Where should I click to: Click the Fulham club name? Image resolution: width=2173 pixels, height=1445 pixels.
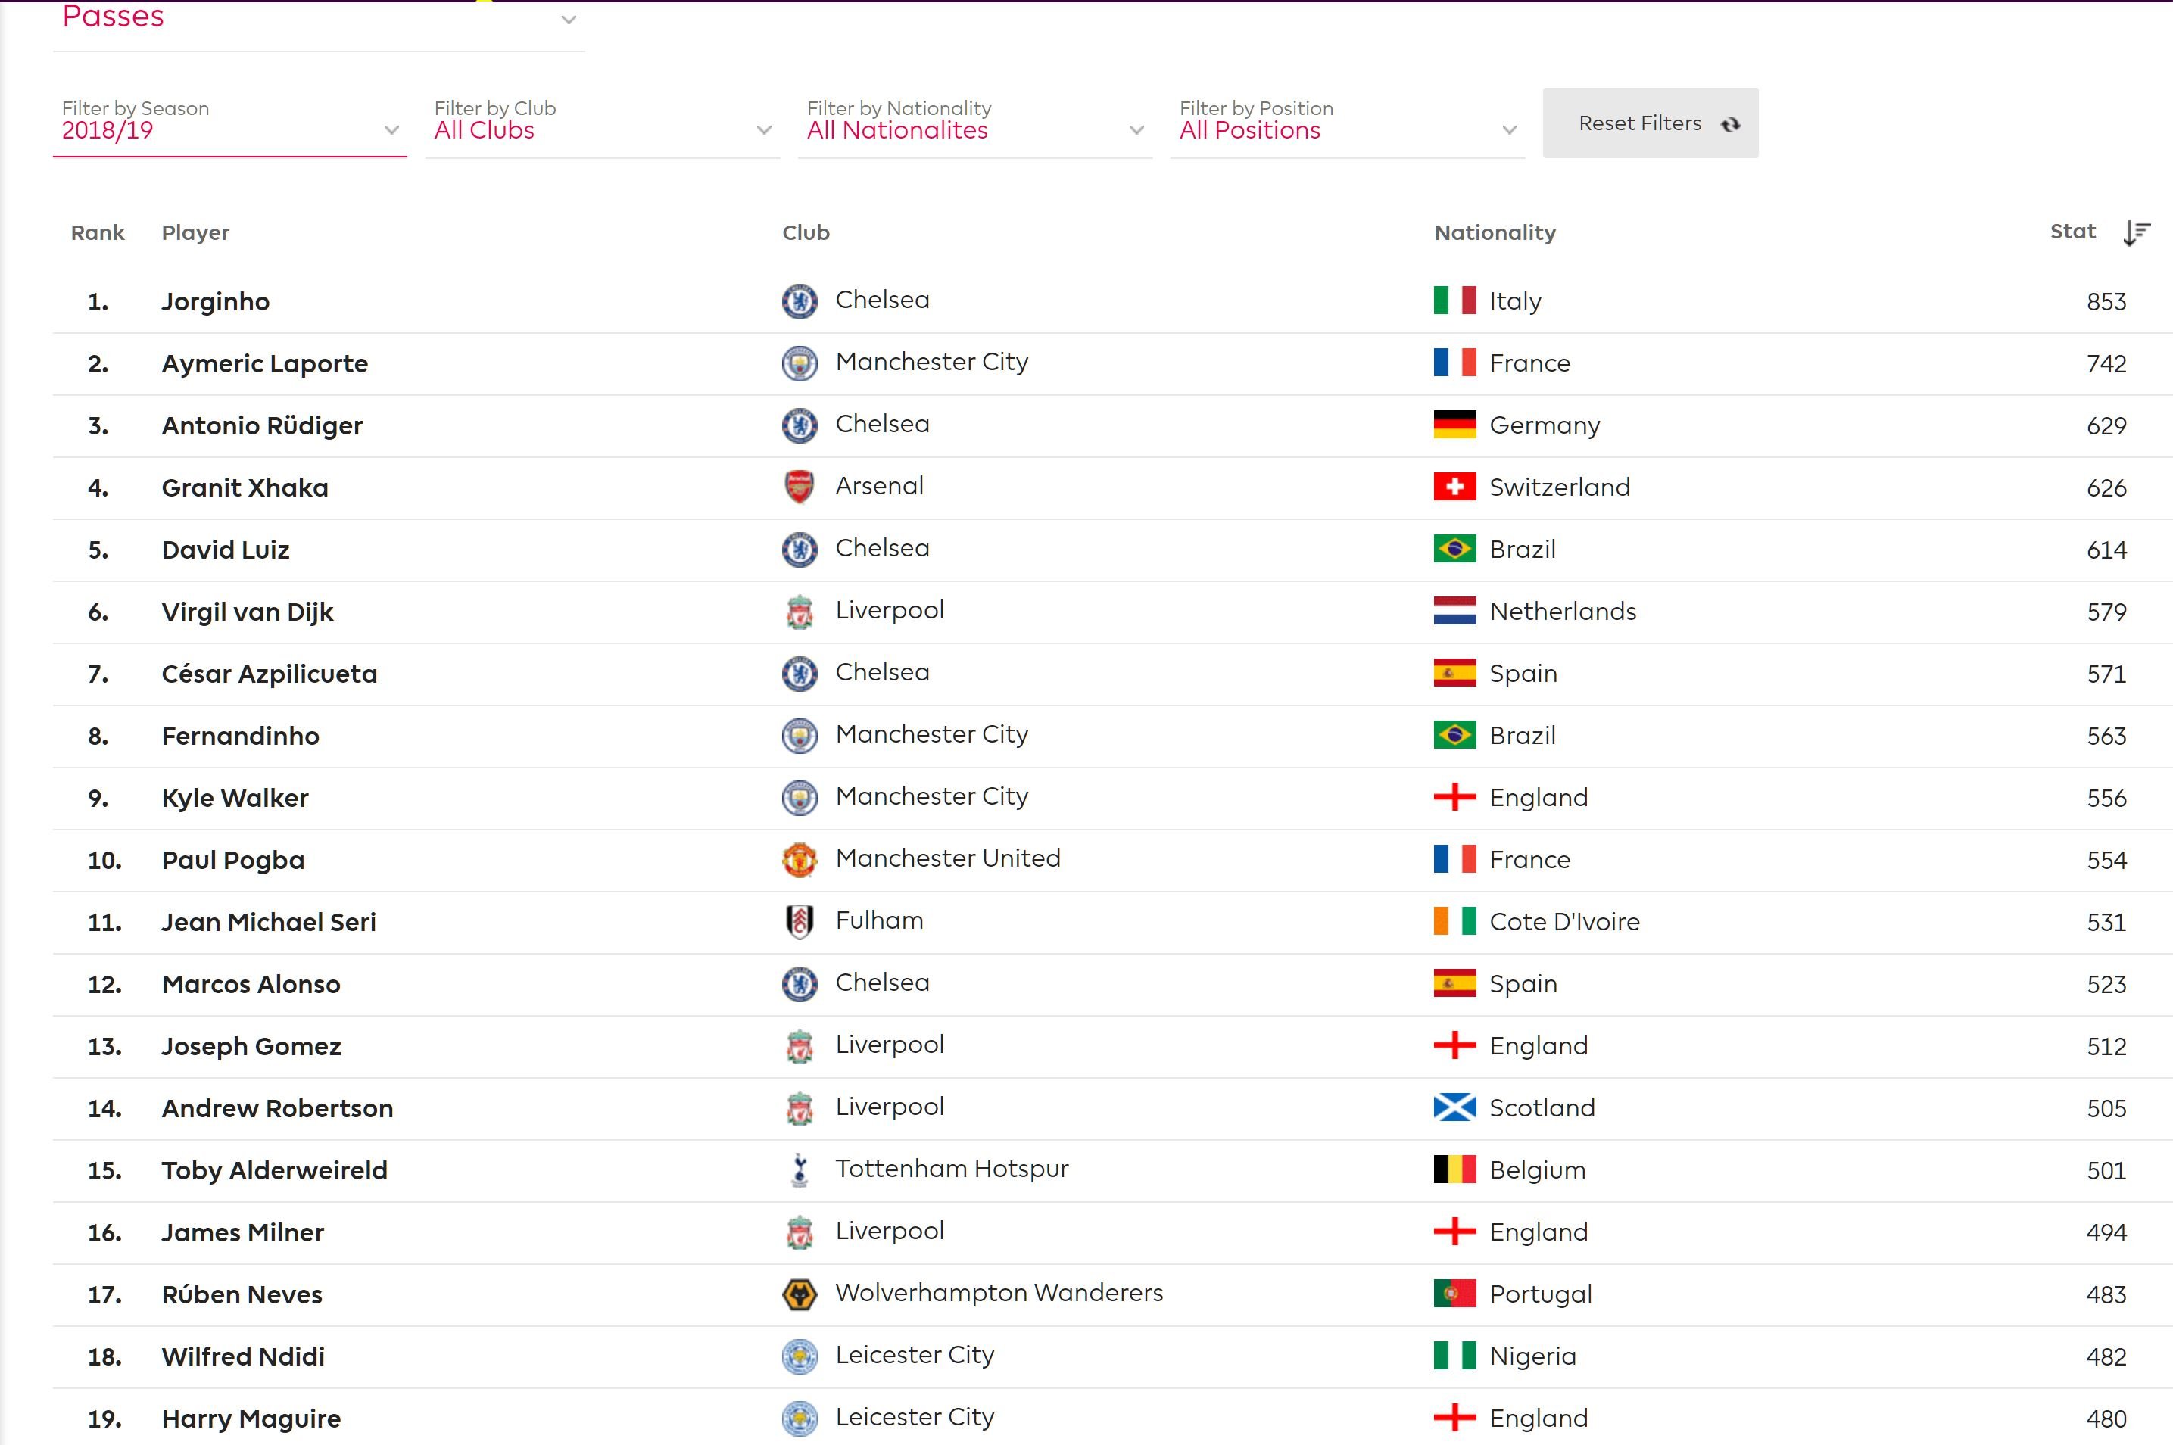coord(879,920)
